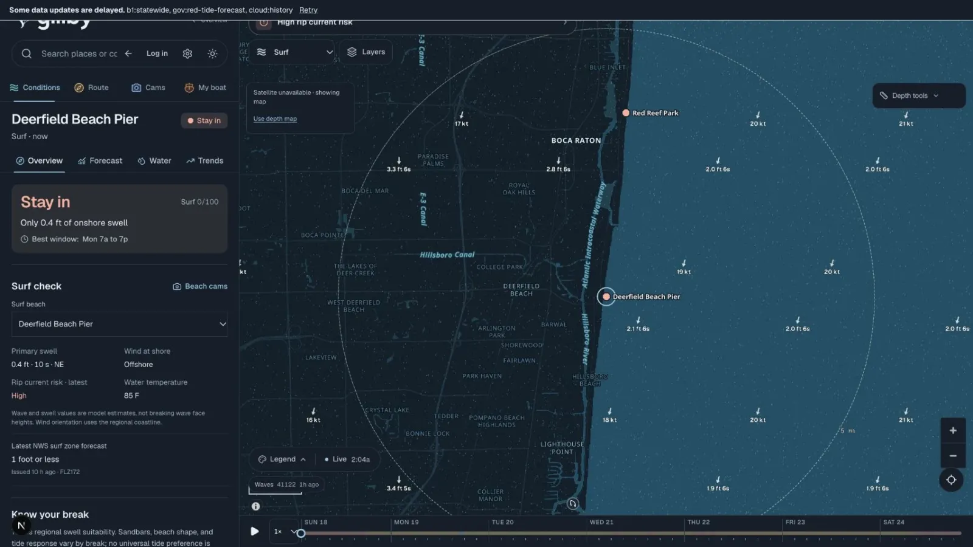Click Retry link in banner
Screen dimensions: 973x547
[308, 10]
